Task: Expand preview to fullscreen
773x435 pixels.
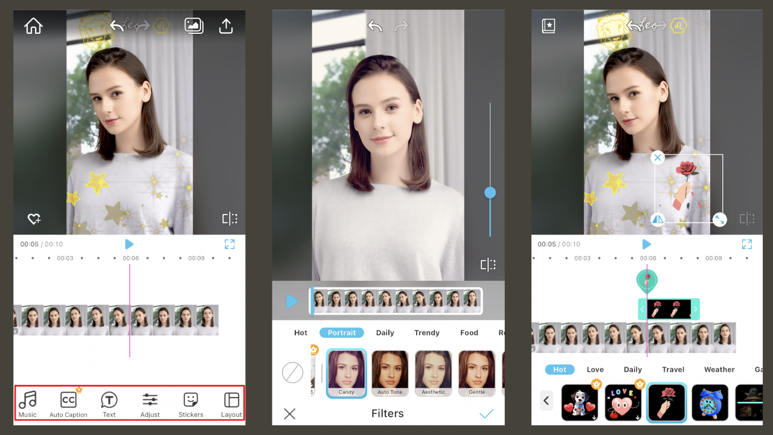Action: point(229,244)
